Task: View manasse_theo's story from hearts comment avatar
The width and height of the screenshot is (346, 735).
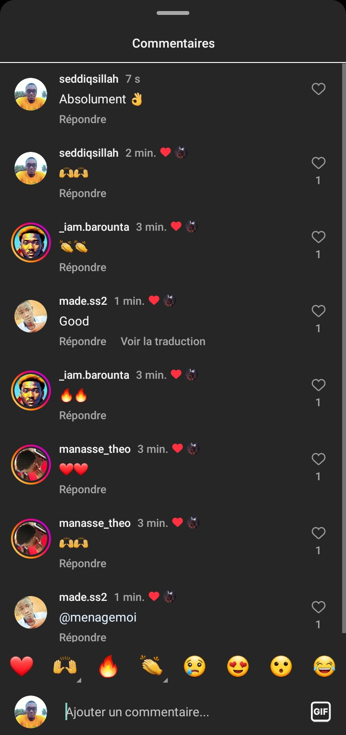Action: (31, 464)
